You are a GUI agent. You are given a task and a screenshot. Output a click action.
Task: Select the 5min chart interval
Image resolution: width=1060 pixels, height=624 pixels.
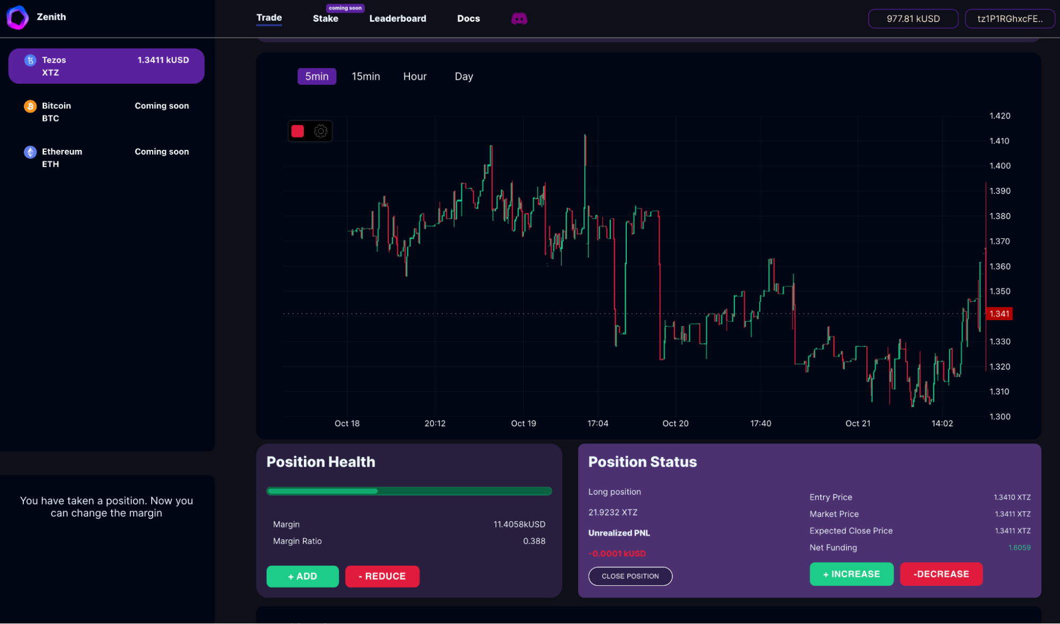pyautogui.click(x=317, y=76)
